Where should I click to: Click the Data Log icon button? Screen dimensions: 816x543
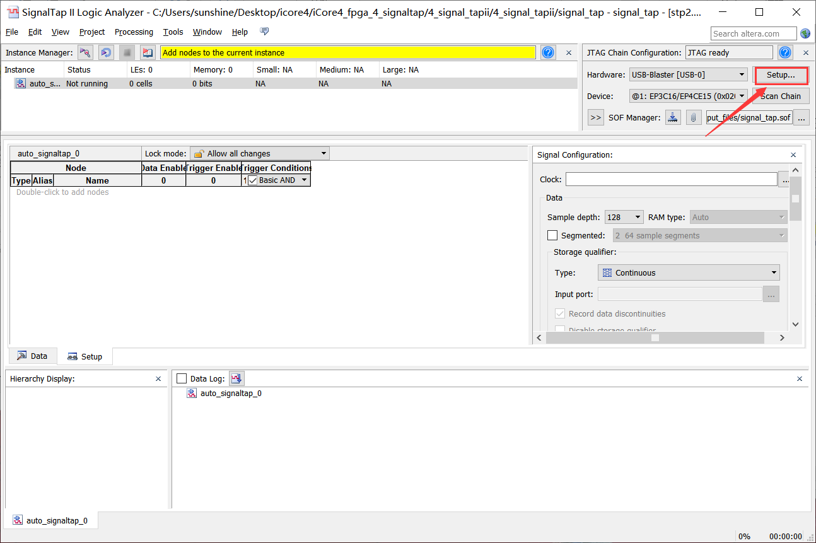tap(236, 378)
